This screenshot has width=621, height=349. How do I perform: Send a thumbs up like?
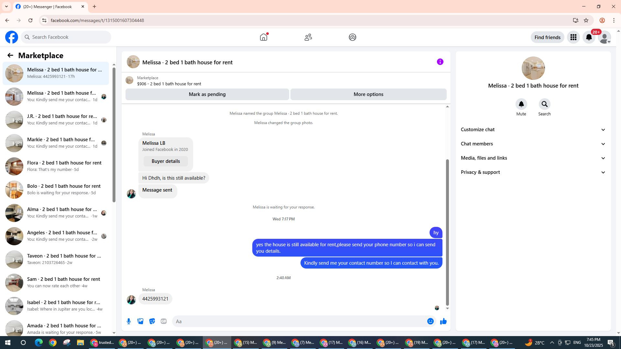443,321
